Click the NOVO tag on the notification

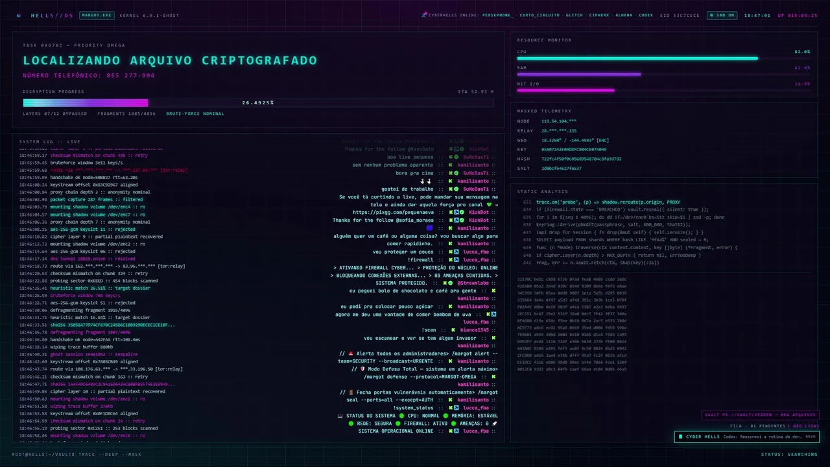point(810,437)
